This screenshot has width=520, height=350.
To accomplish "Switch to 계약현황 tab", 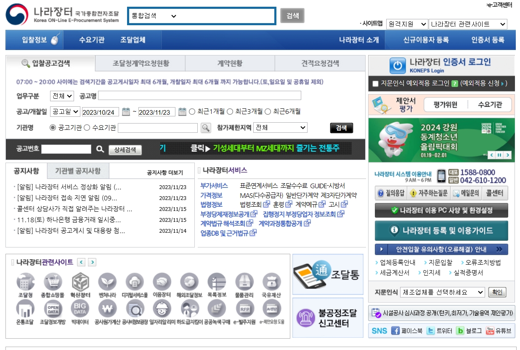I will 230,63.
